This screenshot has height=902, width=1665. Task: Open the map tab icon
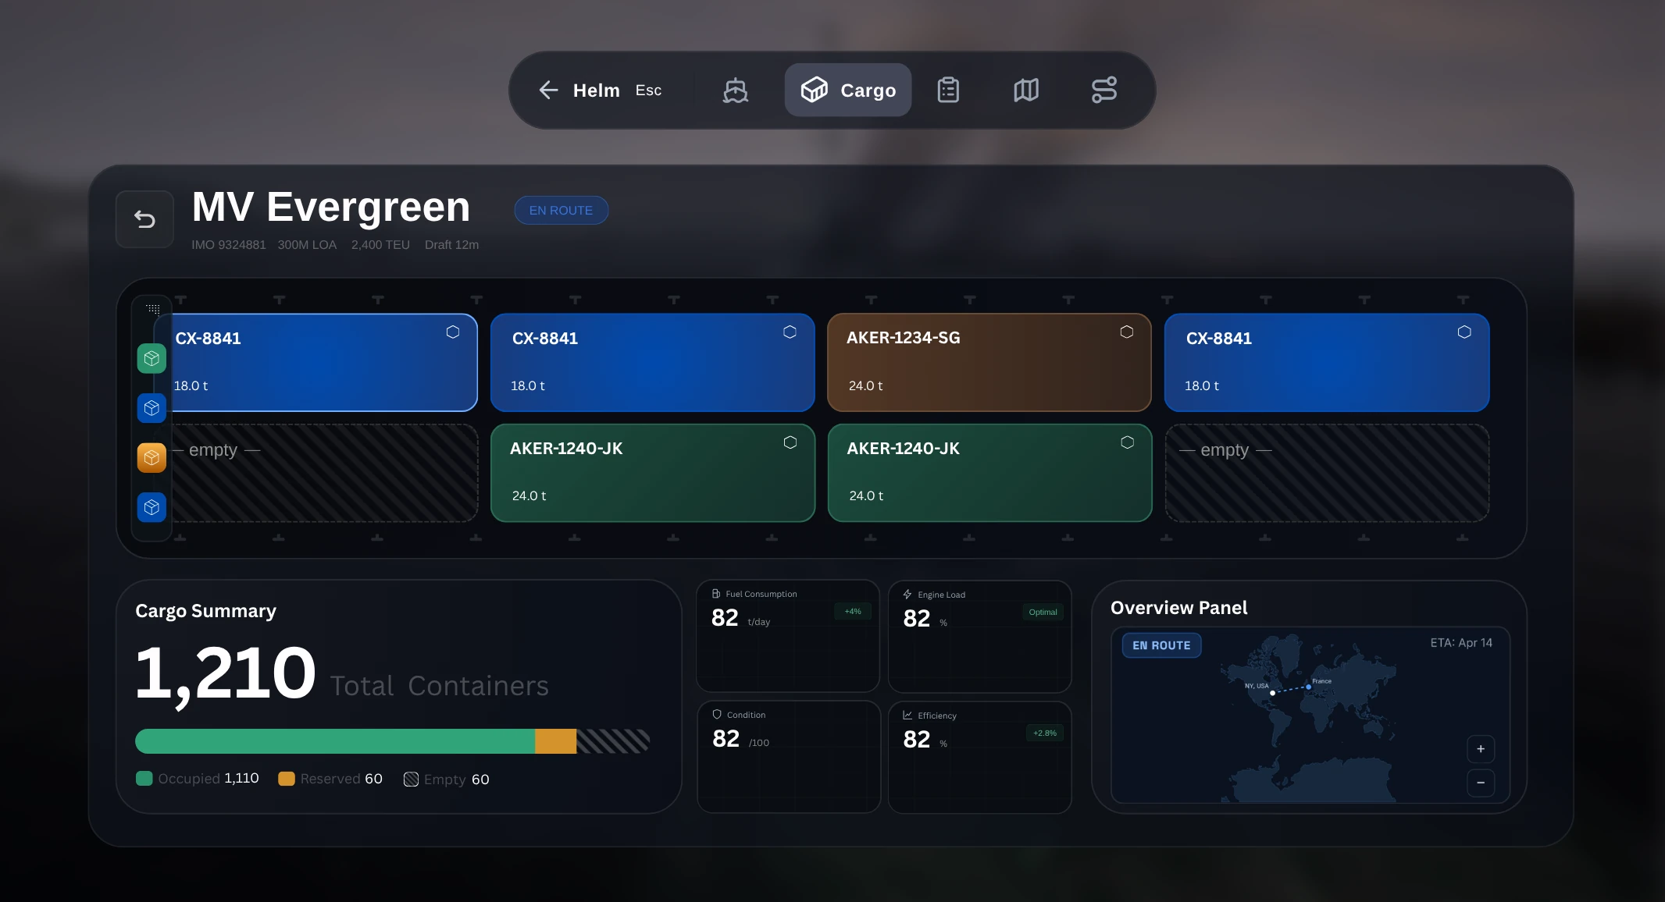pos(1026,91)
